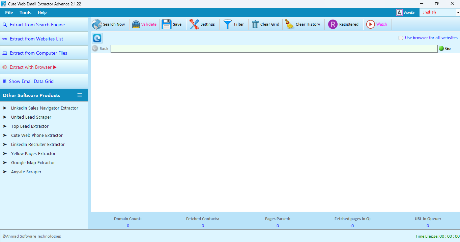
Task: Click the hamburger icon in Other Software Products
Action: [x=80, y=95]
